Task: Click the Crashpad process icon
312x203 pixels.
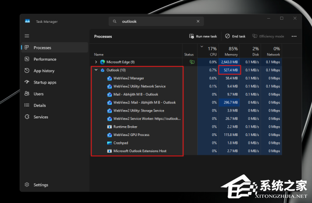Action: pyautogui.click(x=109, y=143)
